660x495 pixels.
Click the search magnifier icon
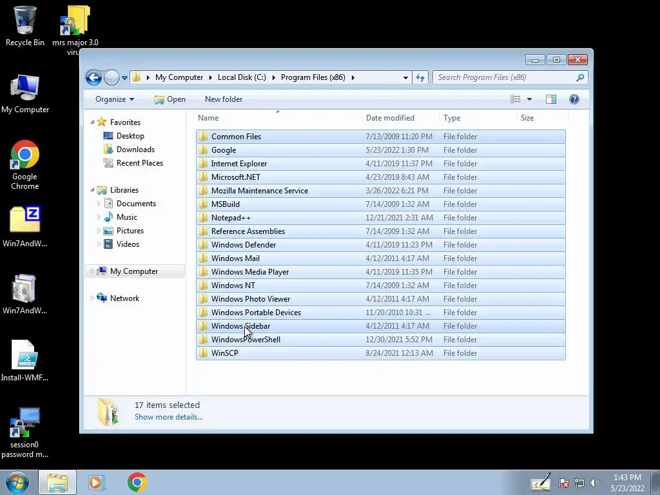pos(580,77)
